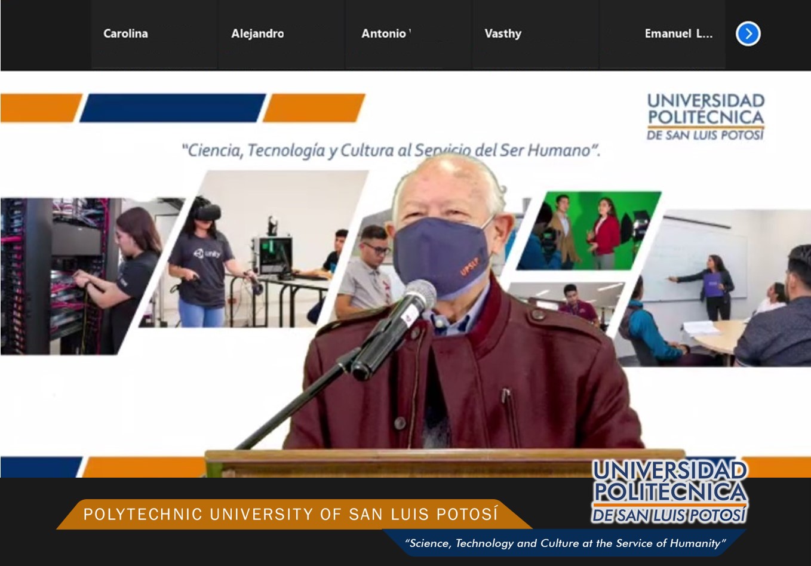Select Vasthy's participant tile
Image resolution: width=811 pixels, height=566 pixels.
pyautogui.click(x=535, y=35)
